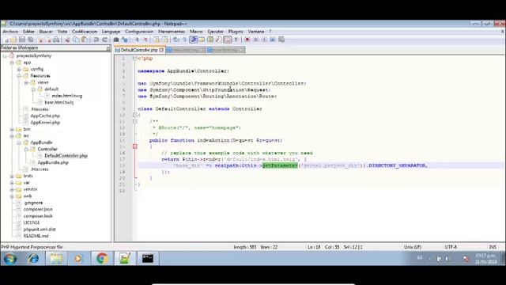Click the Stop macro recording icon
506x285 pixels.
[256, 40]
